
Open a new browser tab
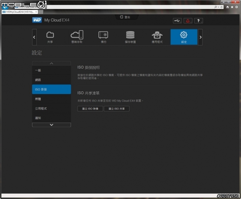pyautogui.click(x=41, y=12)
